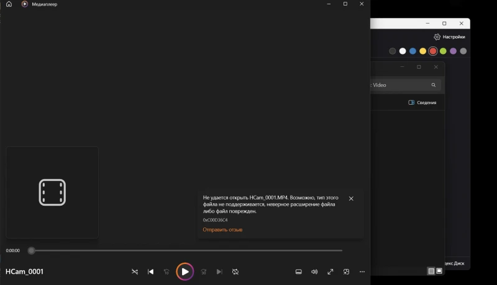Move the playback seek slider handle
The image size is (497, 285).
pos(31,250)
